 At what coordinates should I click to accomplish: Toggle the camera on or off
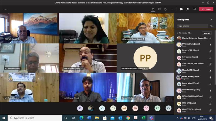(181, 9)
